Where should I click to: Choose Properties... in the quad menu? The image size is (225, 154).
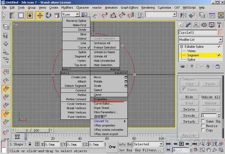coord(109,99)
